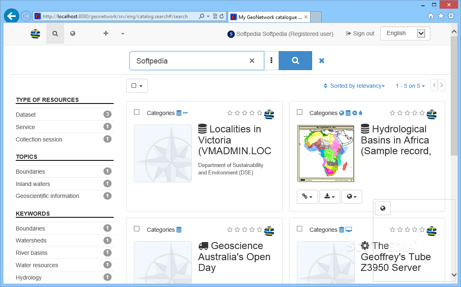Open advanced search options vertical dots
Viewport: 461px width, 287px height.
tap(271, 60)
